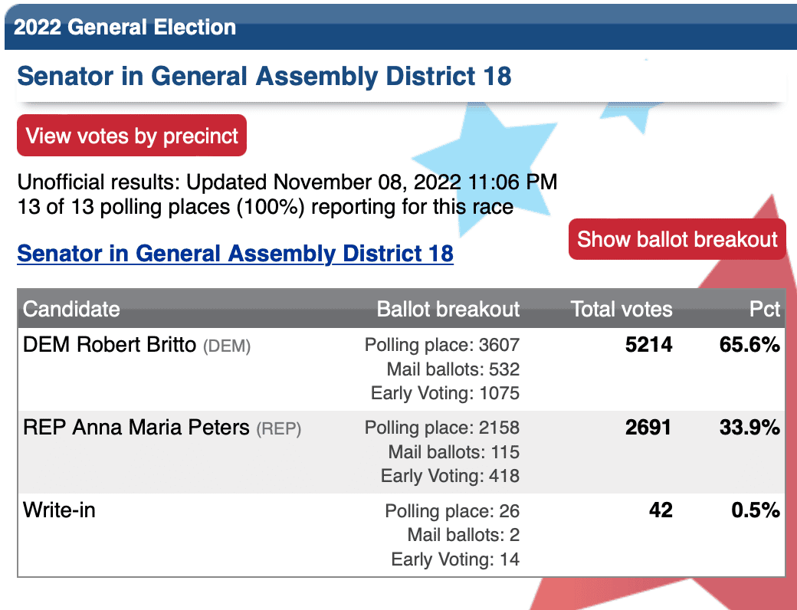Click the Write-in total of 42 votes
Viewport: 797px width, 610px height.
661,510
